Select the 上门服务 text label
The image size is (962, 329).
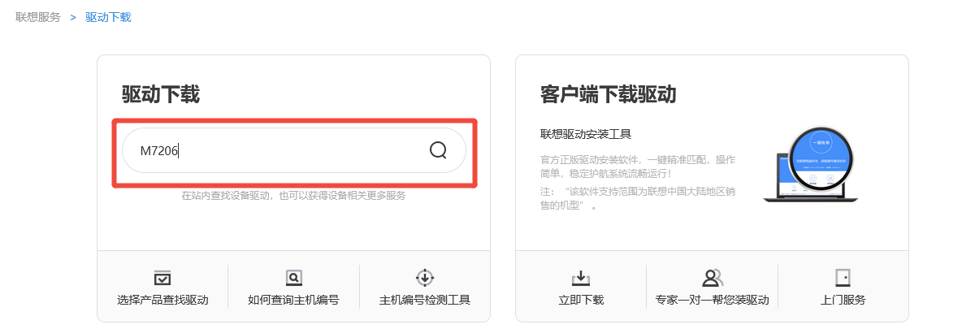click(843, 300)
